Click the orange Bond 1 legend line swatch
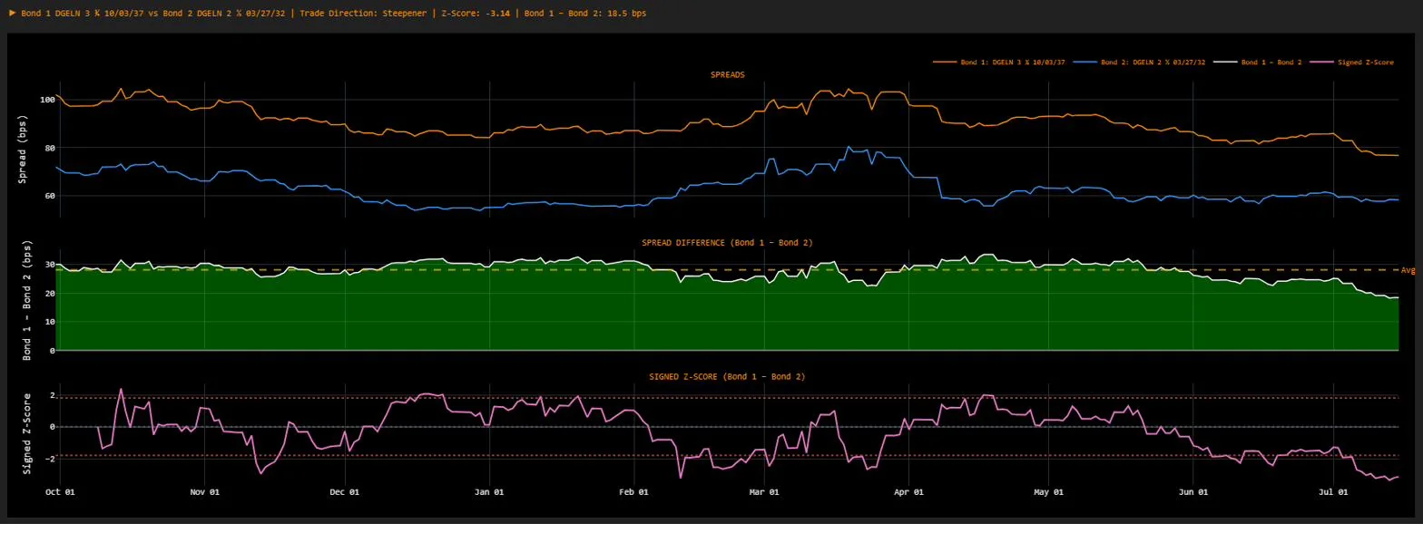This screenshot has height=533, width=1423. [x=945, y=63]
